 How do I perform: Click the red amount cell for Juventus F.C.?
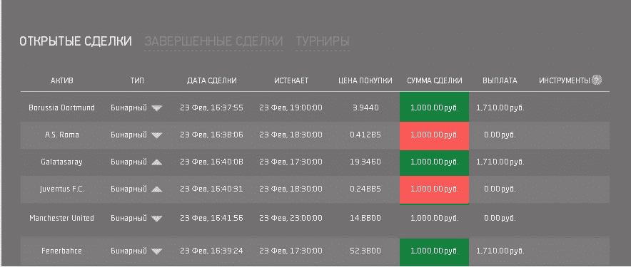(434, 189)
